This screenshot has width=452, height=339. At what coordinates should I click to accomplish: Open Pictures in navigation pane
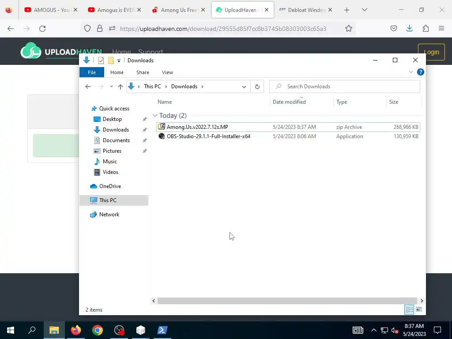coord(112,151)
